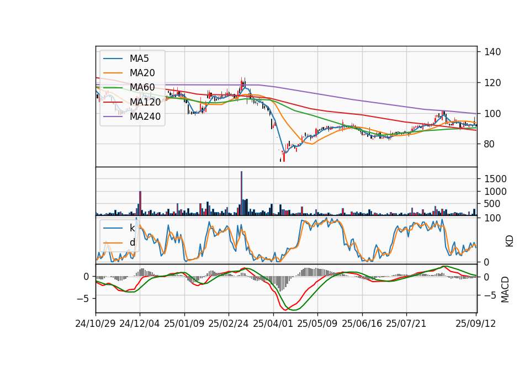This screenshot has width=530, height=381.
Task: Click the orange MA20 legend line sample
Action: [113, 73]
